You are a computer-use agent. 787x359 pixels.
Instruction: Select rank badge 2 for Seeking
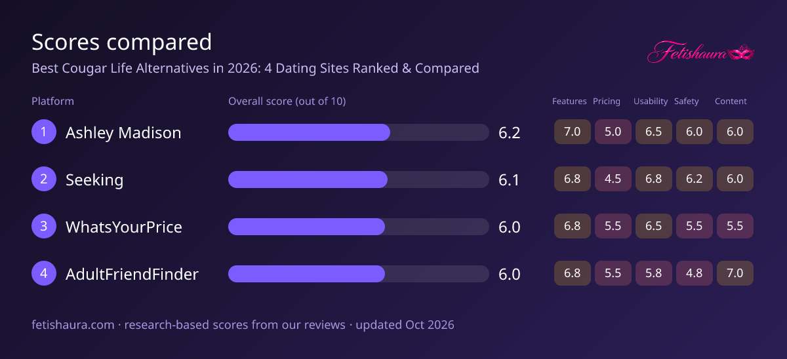pos(44,179)
